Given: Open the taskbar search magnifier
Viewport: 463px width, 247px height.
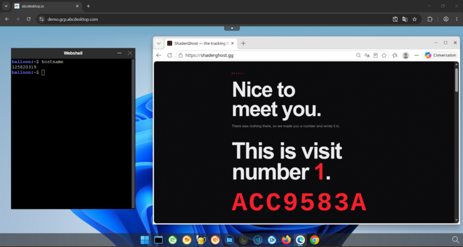Looking at the screenshot, I should coord(456,240).
